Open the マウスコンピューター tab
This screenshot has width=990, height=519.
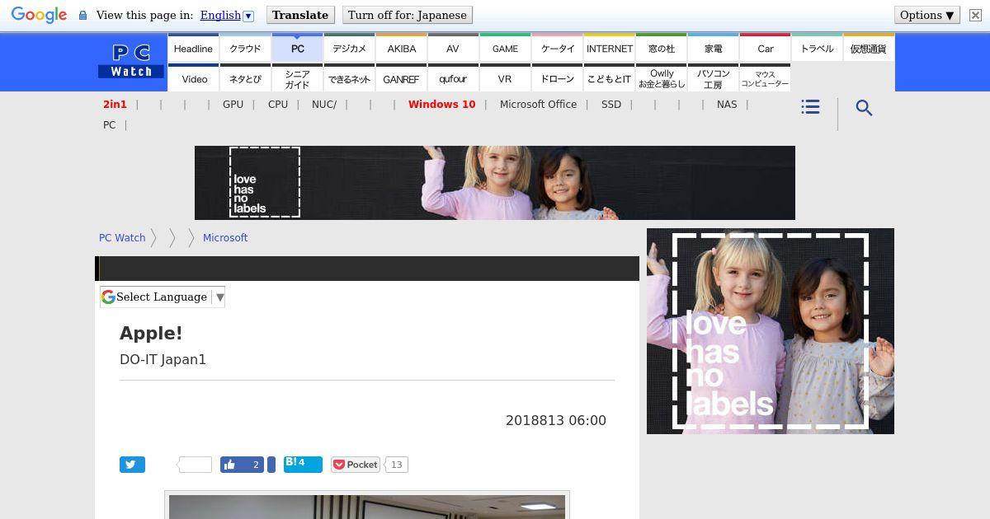pyautogui.click(x=765, y=78)
